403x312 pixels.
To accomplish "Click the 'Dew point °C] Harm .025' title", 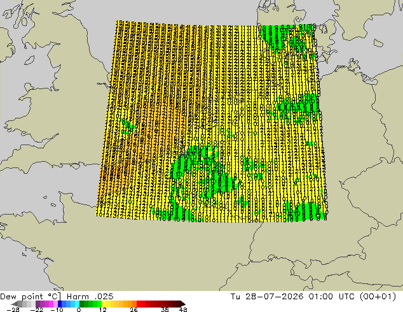I will coord(57,297).
